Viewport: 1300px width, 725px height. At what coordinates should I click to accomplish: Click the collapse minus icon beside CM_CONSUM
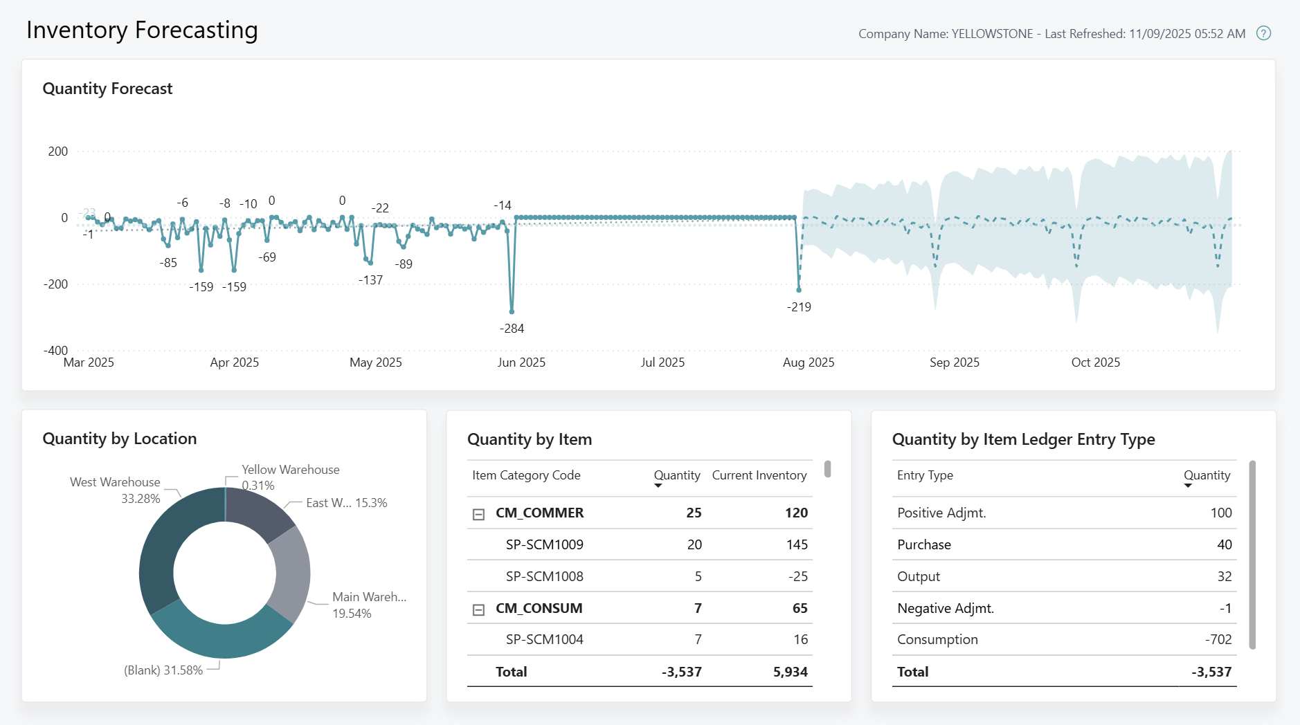[x=478, y=608]
